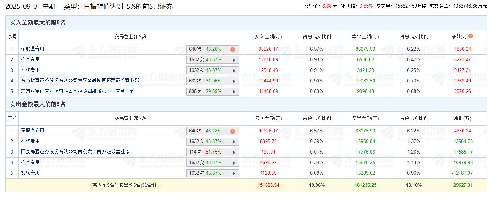
Task: Click the question mark icon in buy table's 深股通专用 row
Action: coord(232,49)
